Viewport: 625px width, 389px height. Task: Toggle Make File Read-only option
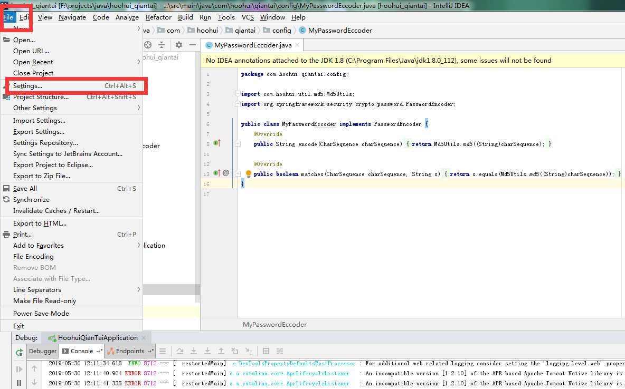tap(44, 300)
